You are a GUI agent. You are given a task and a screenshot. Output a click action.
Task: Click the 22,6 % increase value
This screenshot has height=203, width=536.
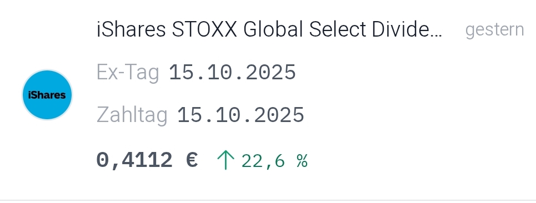click(275, 161)
